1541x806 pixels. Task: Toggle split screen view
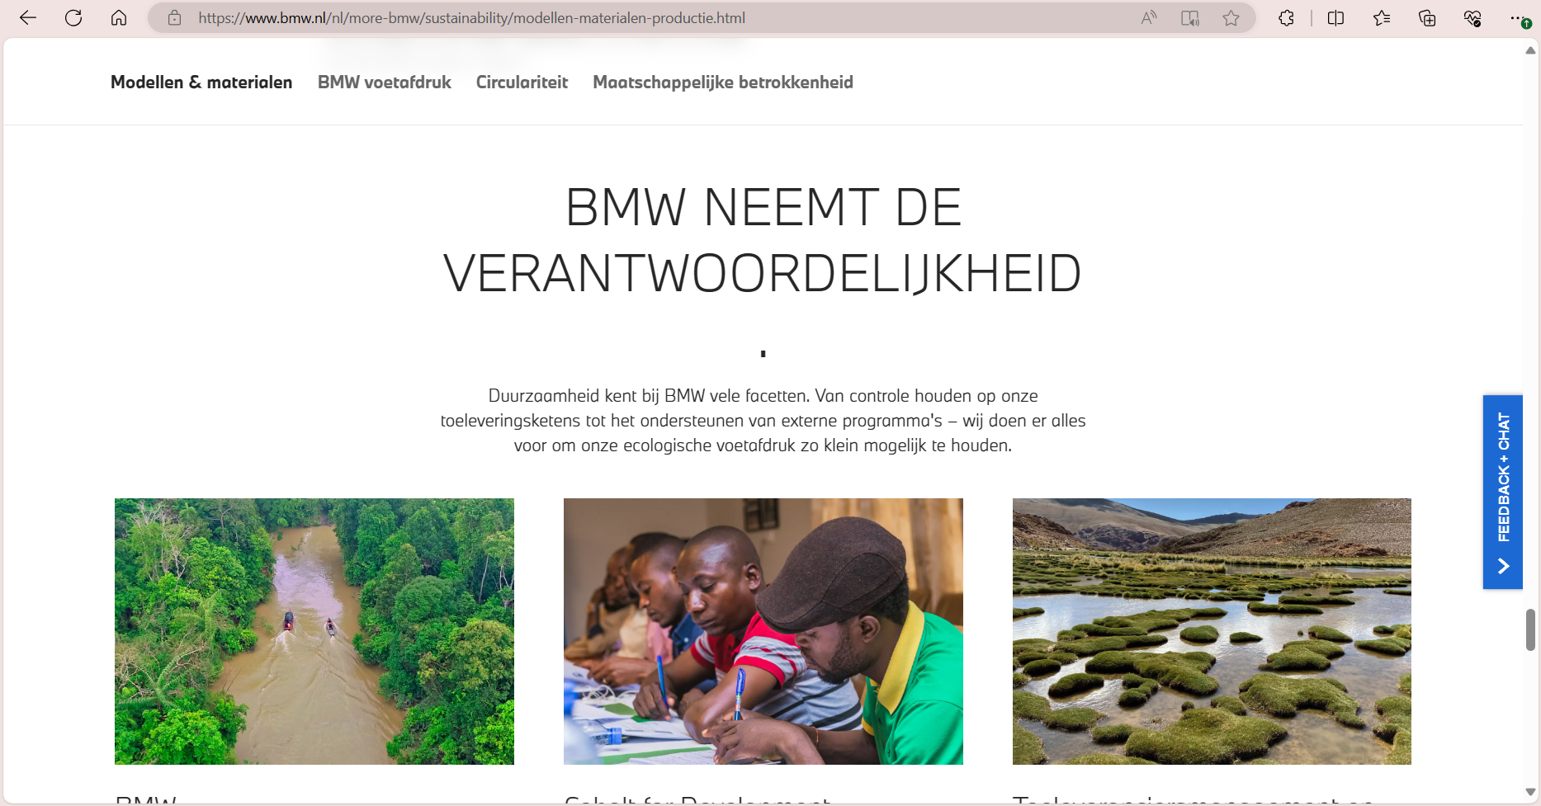(1335, 18)
